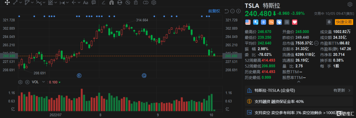The image size is (356, 118).
Task: Zoom in chart with plus icon
Action: pyautogui.click(x=238, y=11)
